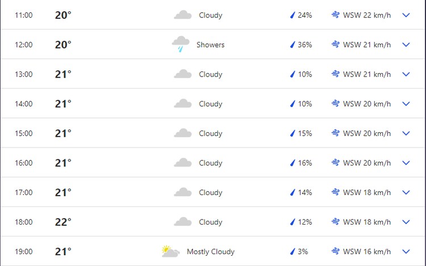426x266 pixels.
Task: Click the raindrop icon showing 36%
Action: click(293, 45)
